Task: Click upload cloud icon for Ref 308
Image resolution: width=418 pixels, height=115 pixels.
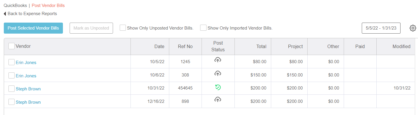Action: tap(218, 73)
